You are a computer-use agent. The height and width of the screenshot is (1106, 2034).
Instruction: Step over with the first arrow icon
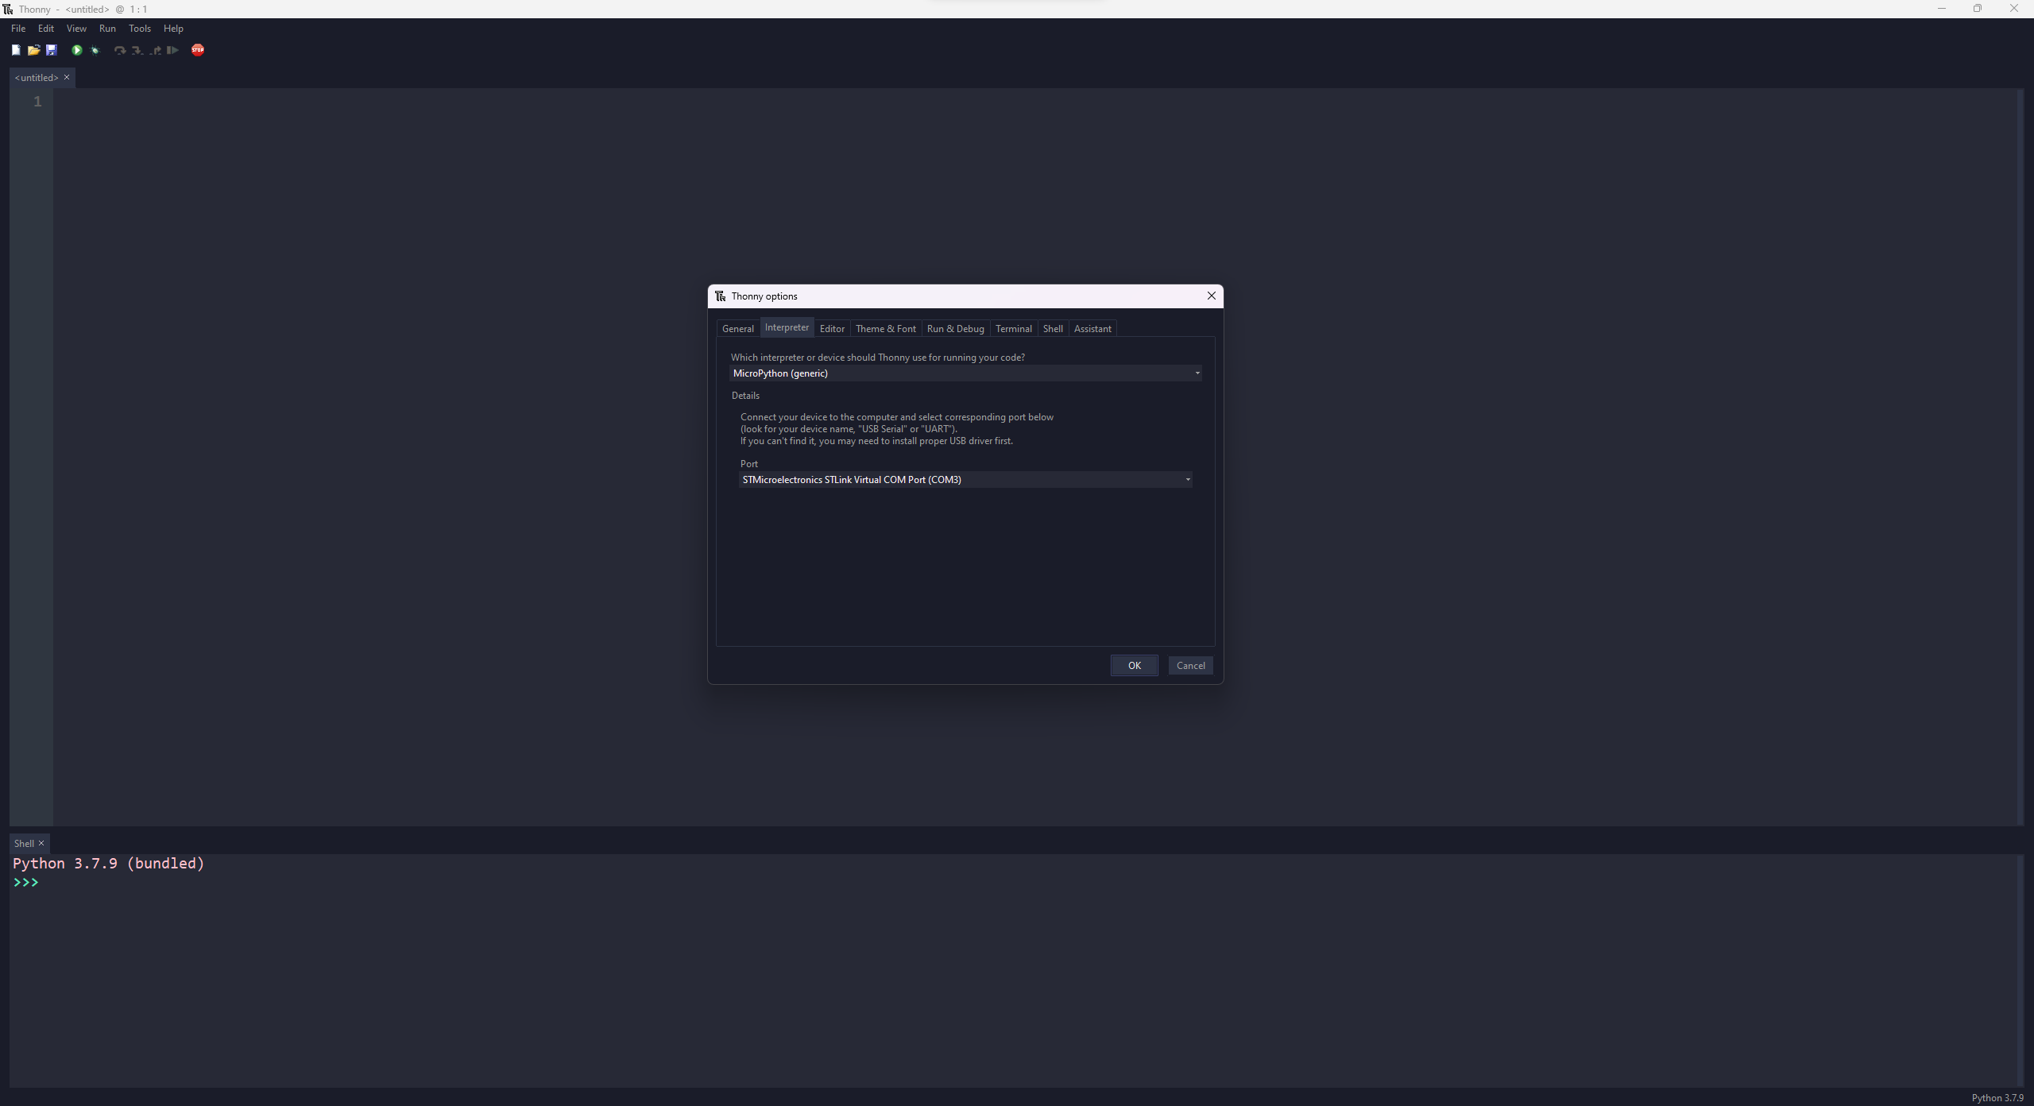tap(119, 50)
